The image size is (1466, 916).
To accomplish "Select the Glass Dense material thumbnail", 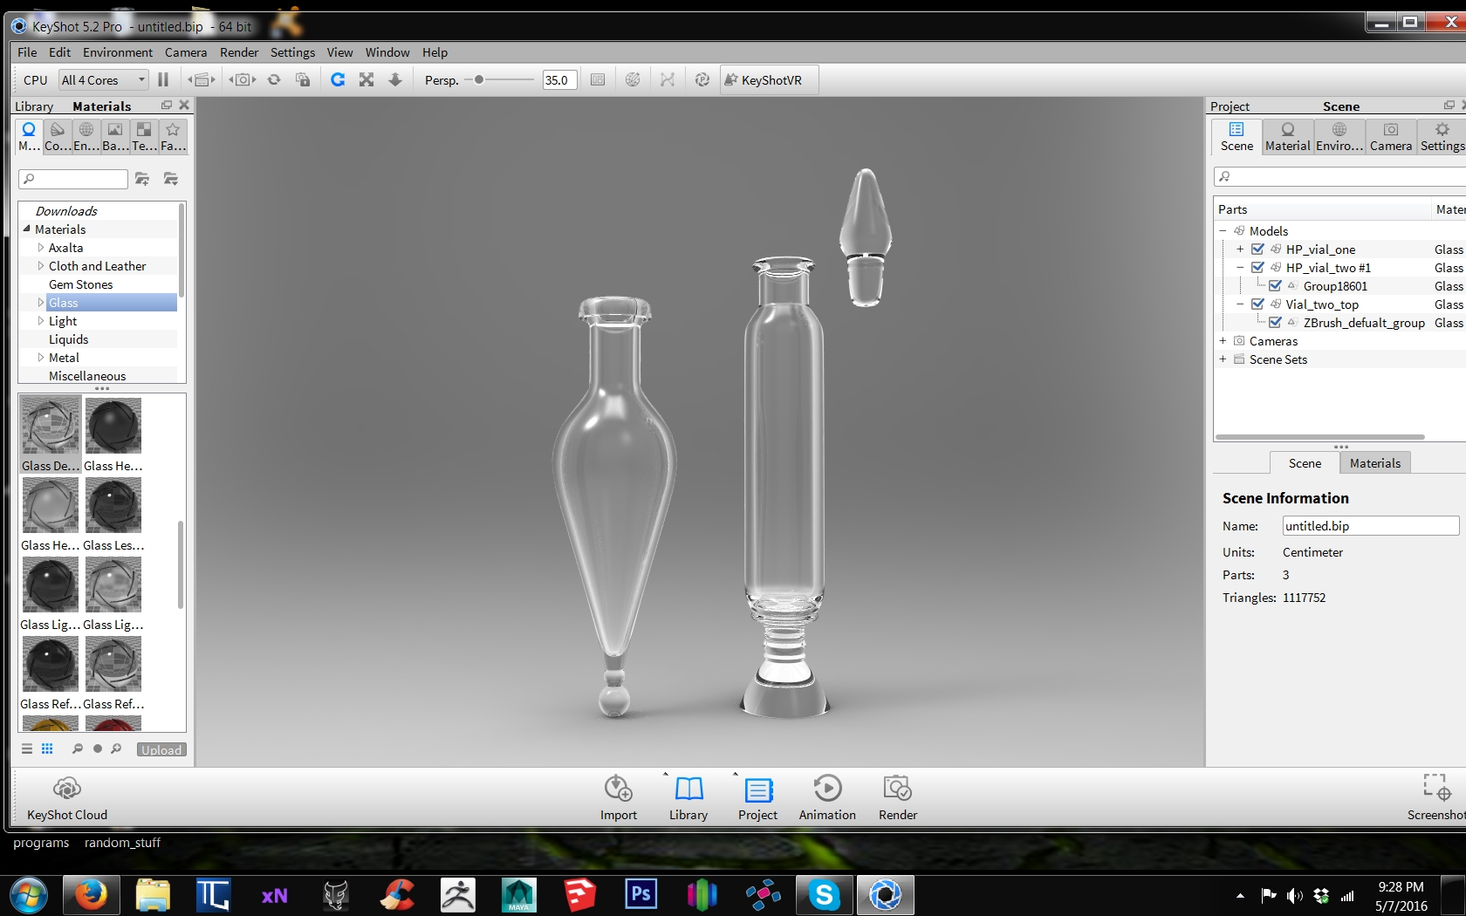I will tap(51, 434).
